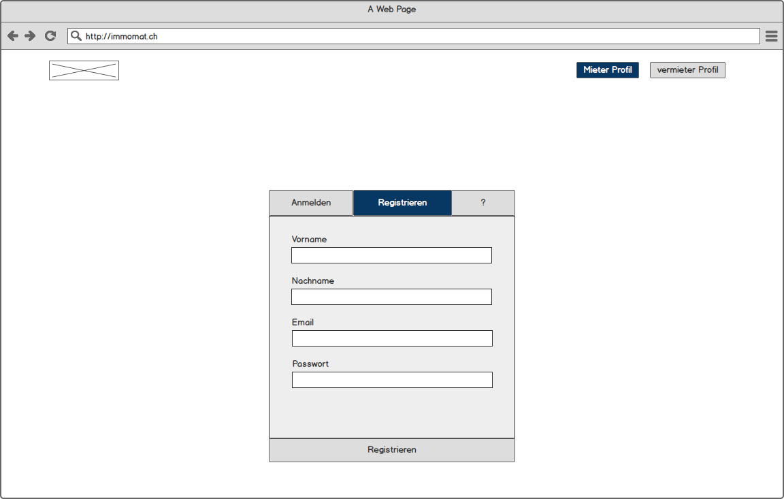The height and width of the screenshot is (499, 784).
Task: Click the Passwort label text
Action: [310, 364]
